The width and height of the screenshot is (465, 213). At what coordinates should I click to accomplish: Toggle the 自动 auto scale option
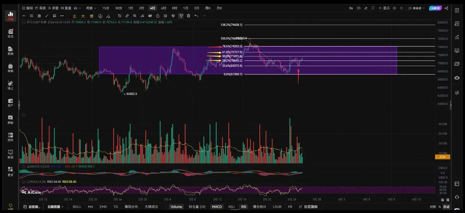point(446,207)
